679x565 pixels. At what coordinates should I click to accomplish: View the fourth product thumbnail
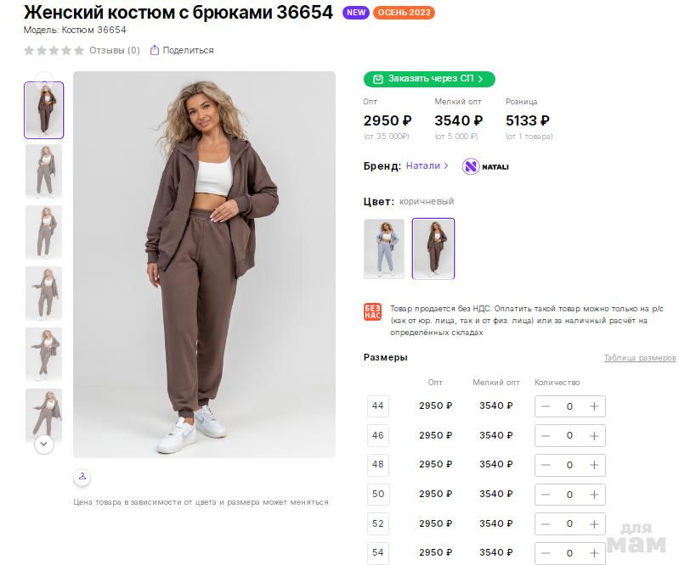tap(43, 294)
